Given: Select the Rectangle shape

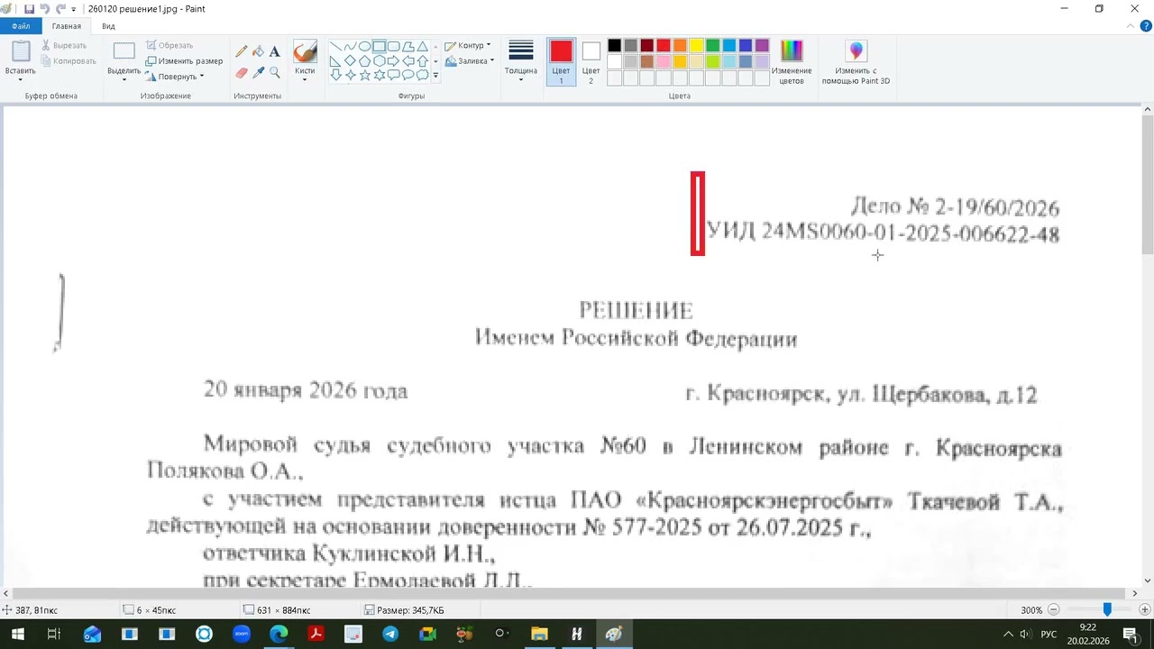Looking at the screenshot, I should (x=379, y=46).
